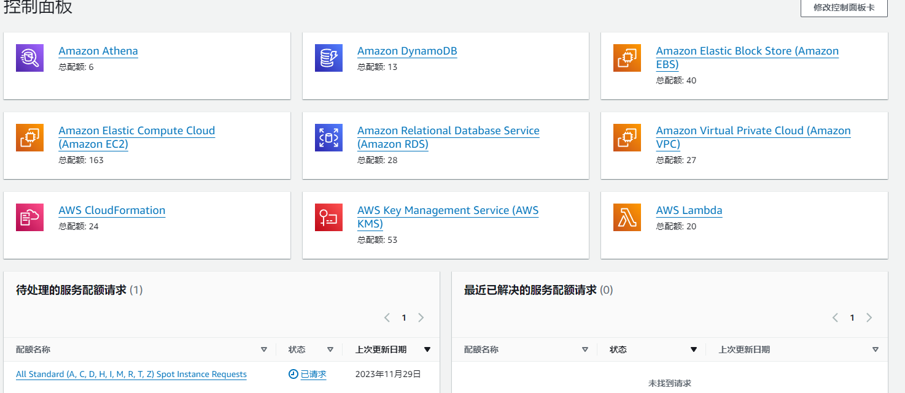Click 总配额: 27 under Amazon VPC
Viewport: 905px width, 393px height.
pos(676,160)
